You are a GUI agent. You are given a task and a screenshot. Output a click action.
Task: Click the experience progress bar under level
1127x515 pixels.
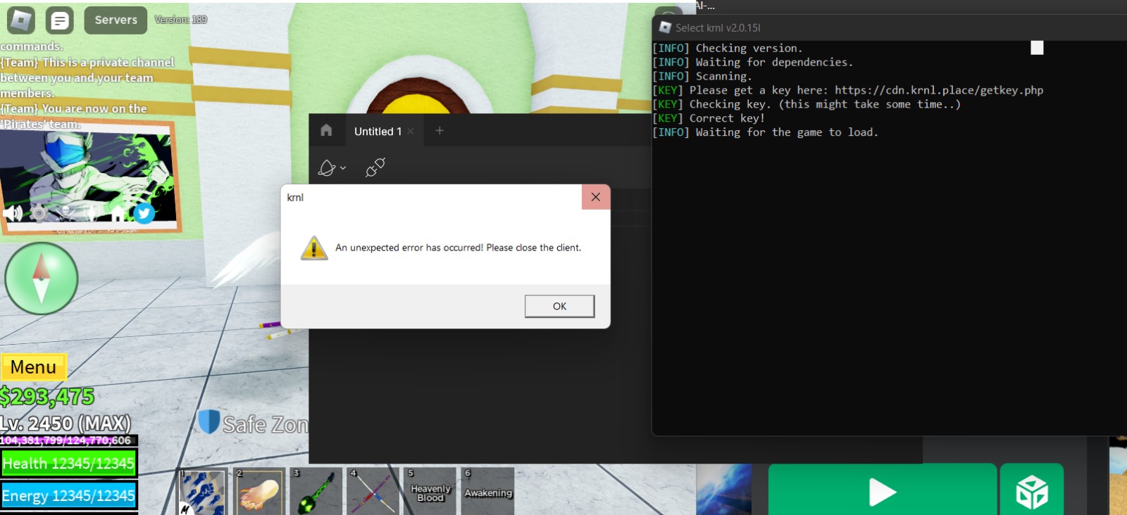[x=68, y=440]
